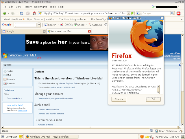
Task: Follow the Internet Explorer 6.0 link
Action: [x=68, y=84]
